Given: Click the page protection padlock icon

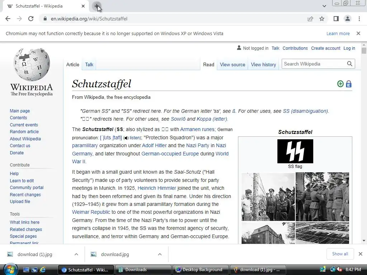Looking at the screenshot, I should click(x=349, y=84).
